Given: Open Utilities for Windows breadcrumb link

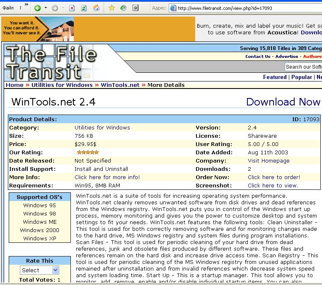Looking at the screenshot, I should coord(62,85).
